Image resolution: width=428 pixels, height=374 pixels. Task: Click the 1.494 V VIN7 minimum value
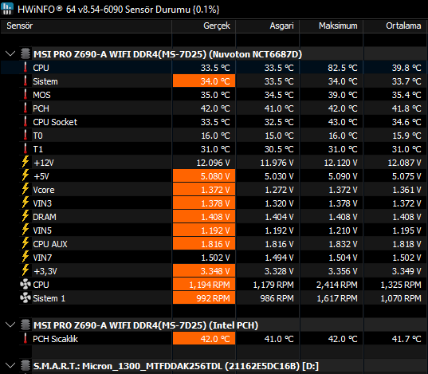point(279,258)
